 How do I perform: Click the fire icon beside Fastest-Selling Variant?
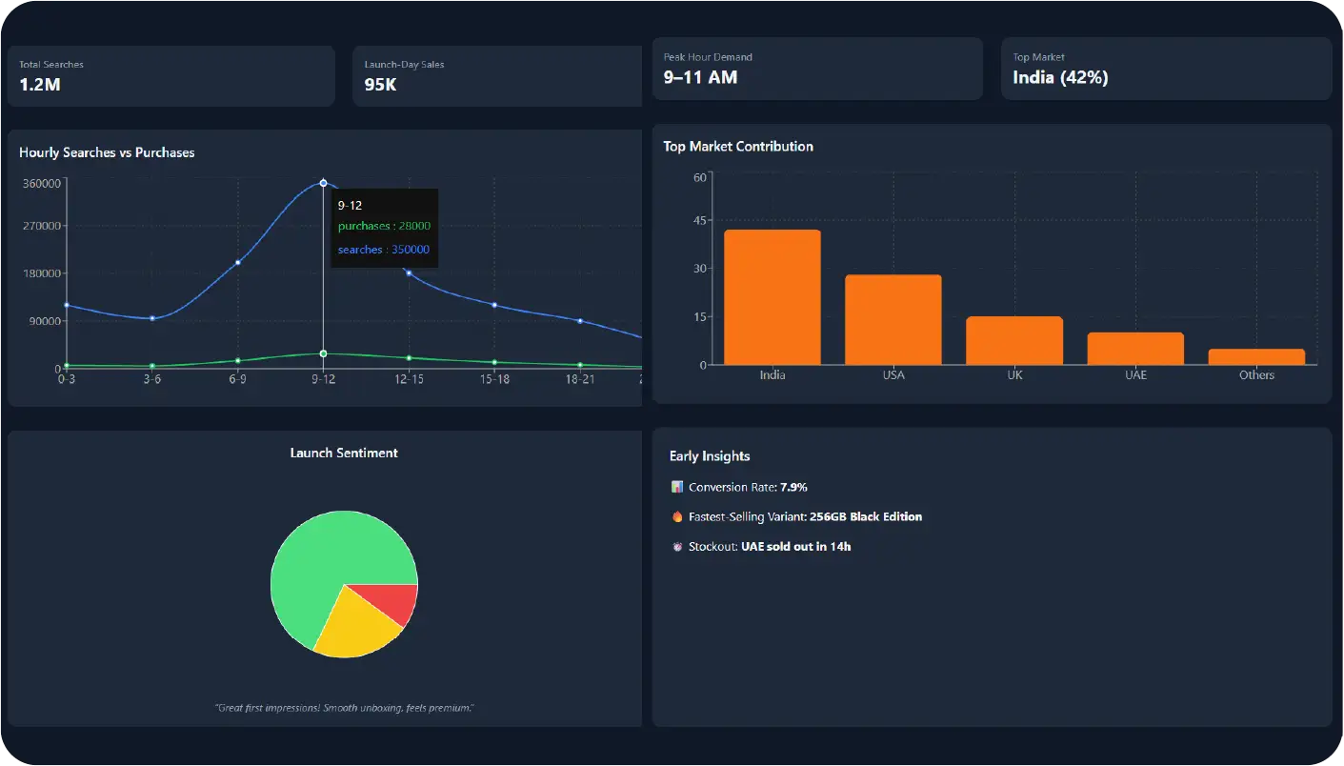[677, 516]
